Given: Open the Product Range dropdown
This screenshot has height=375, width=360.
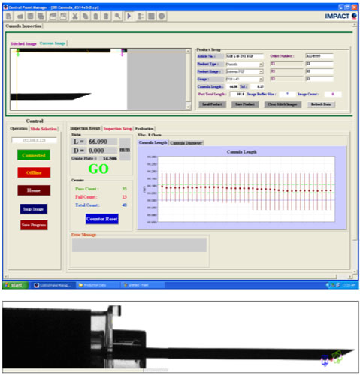Looking at the screenshot, I should tap(261, 72).
